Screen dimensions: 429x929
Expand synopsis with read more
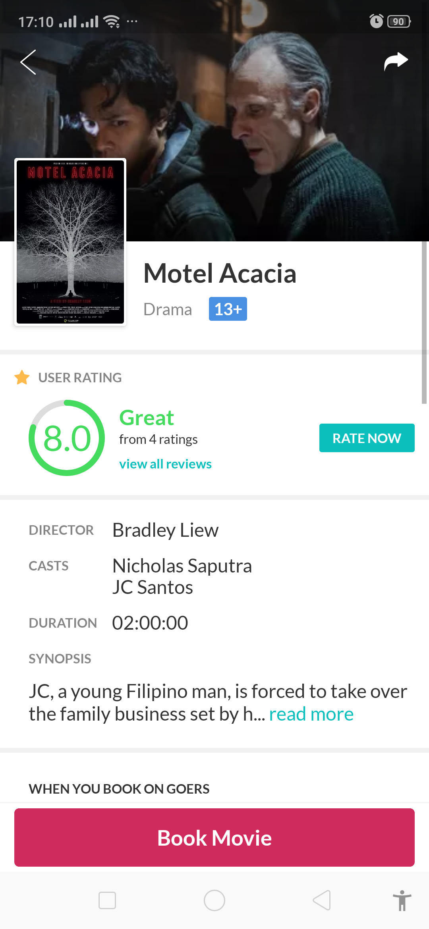click(x=311, y=714)
